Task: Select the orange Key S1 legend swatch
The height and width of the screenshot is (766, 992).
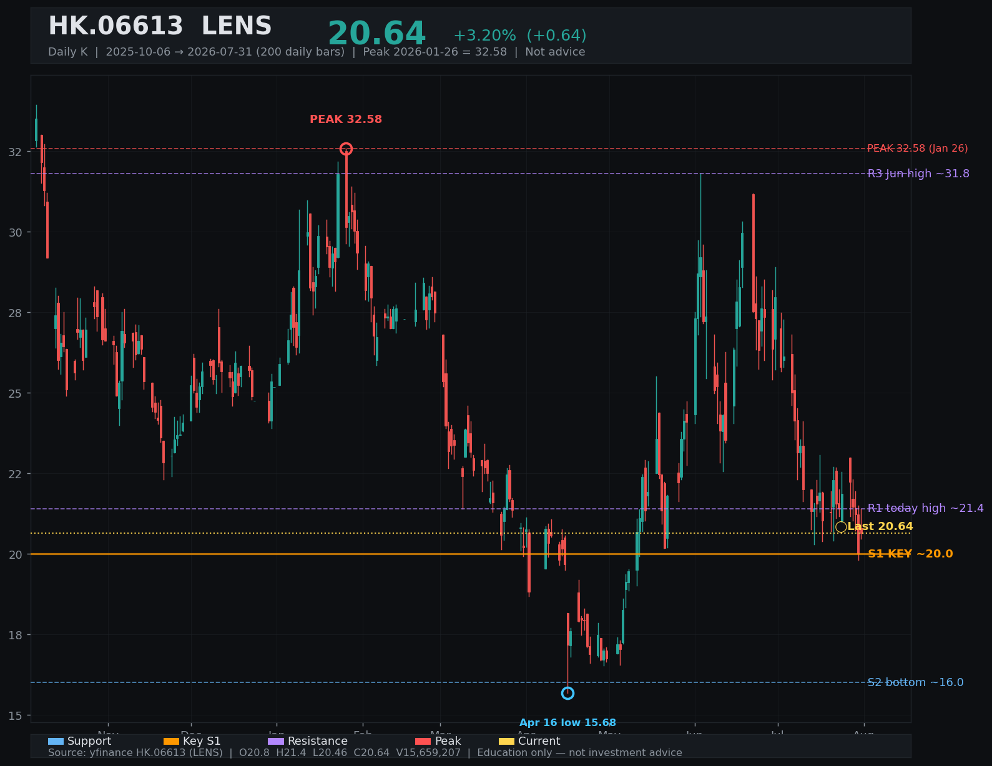Action: coord(171,741)
